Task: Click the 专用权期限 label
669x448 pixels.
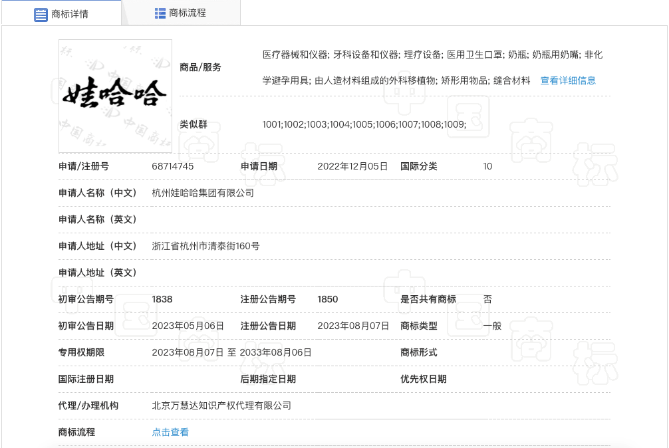Action: 81,352
